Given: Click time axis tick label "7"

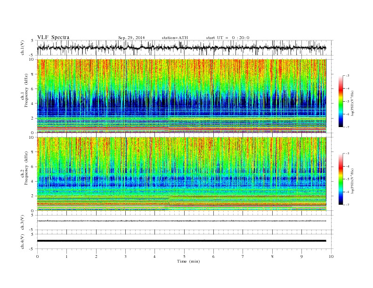Looking at the screenshot, I should point(243,256).
